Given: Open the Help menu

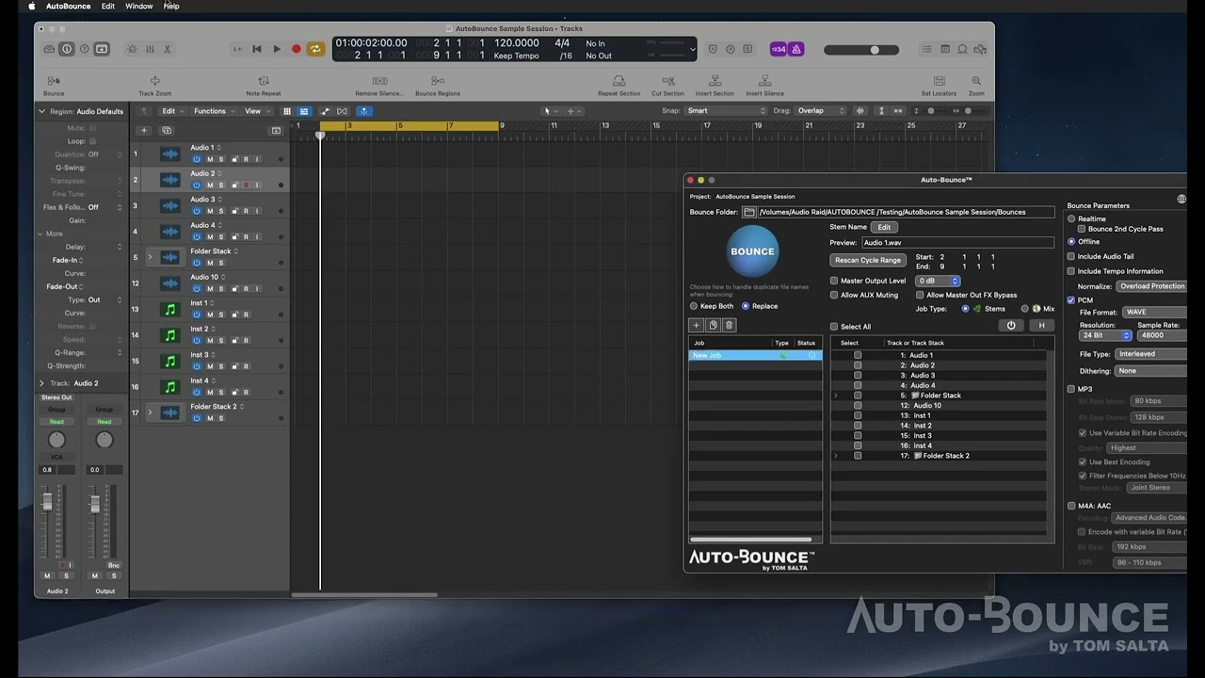Looking at the screenshot, I should click(171, 7).
